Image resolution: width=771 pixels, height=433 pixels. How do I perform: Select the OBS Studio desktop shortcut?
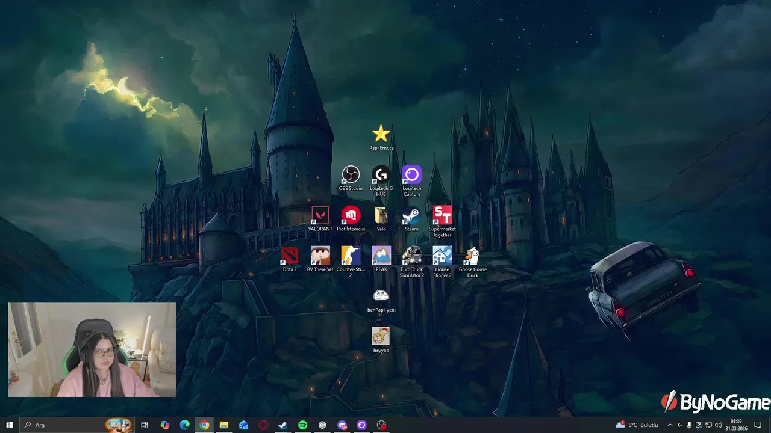pyautogui.click(x=351, y=179)
